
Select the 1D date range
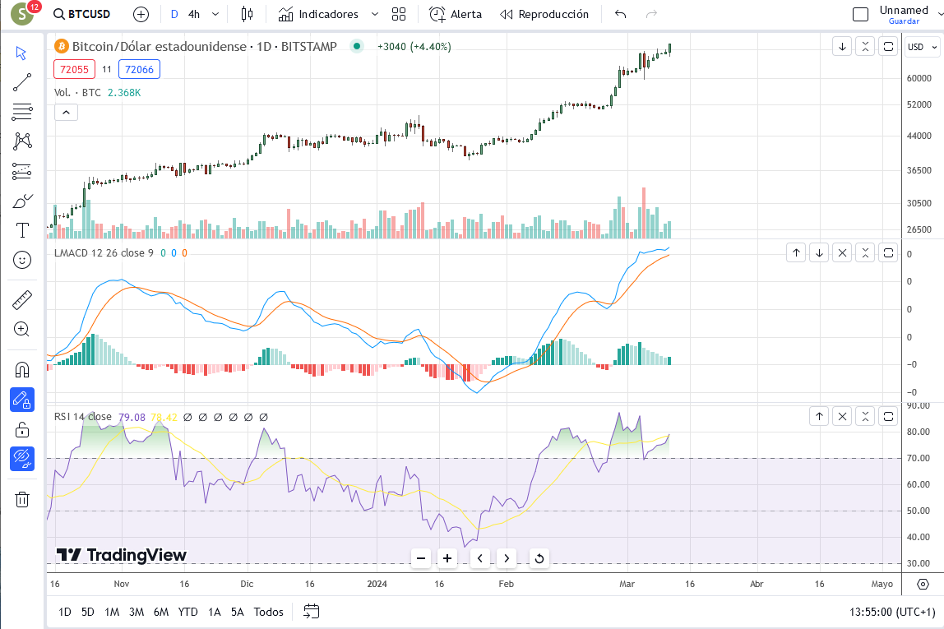65,613
